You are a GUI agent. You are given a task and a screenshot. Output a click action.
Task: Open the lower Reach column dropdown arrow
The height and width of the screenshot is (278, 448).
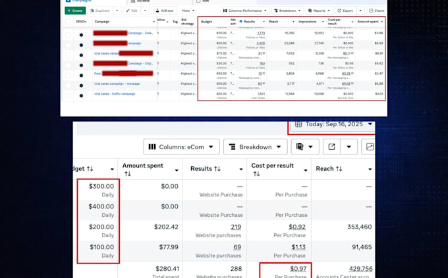370,170
